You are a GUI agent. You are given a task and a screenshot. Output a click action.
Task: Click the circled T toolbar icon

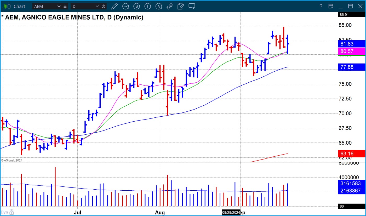[148, 6]
